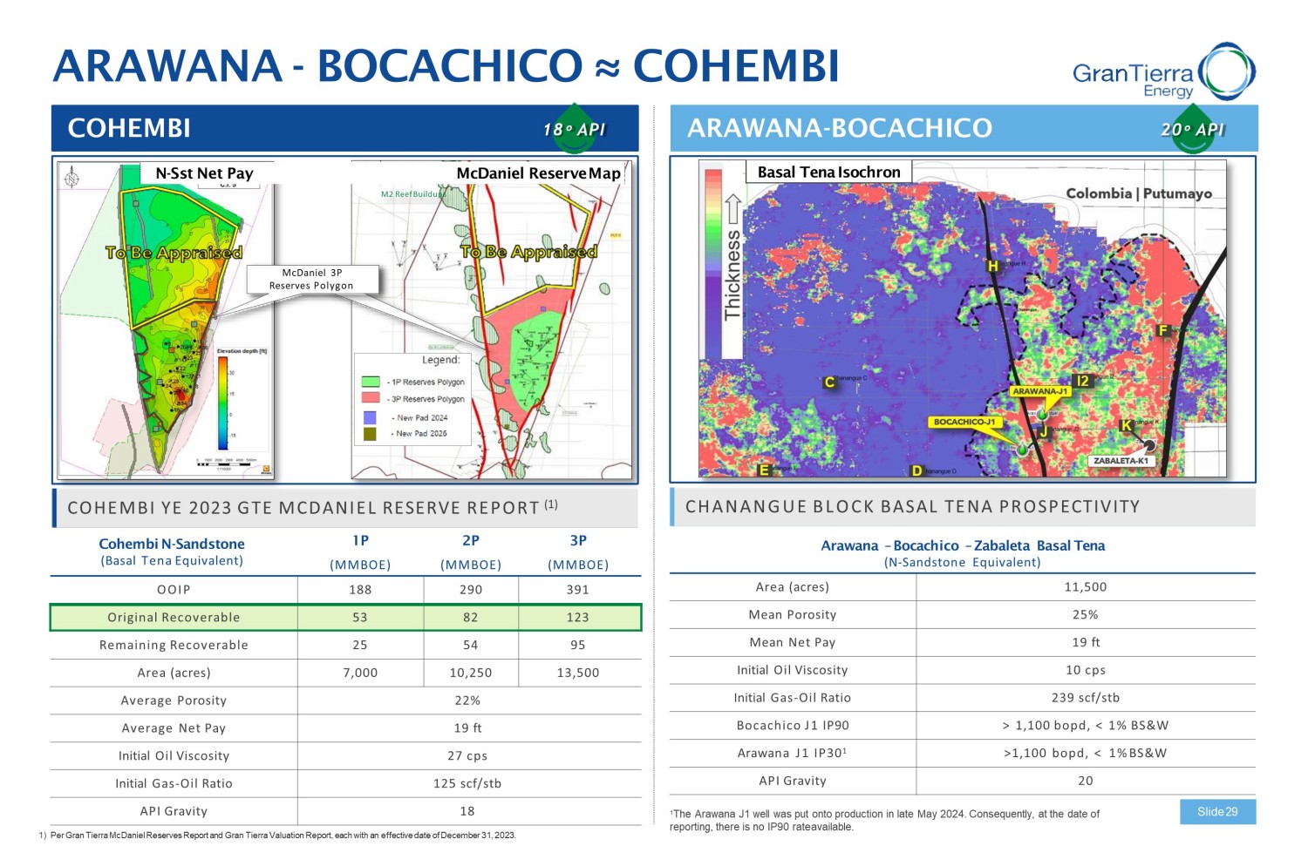The image size is (1308, 846).
Task: Open the N-Sst Net Pay map image
Action: (x=166, y=321)
